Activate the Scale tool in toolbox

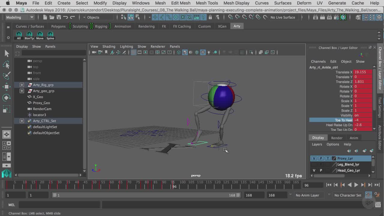click(7, 109)
